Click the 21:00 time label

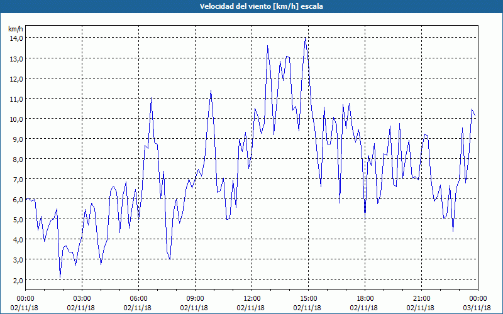pyautogui.click(x=421, y=299)
